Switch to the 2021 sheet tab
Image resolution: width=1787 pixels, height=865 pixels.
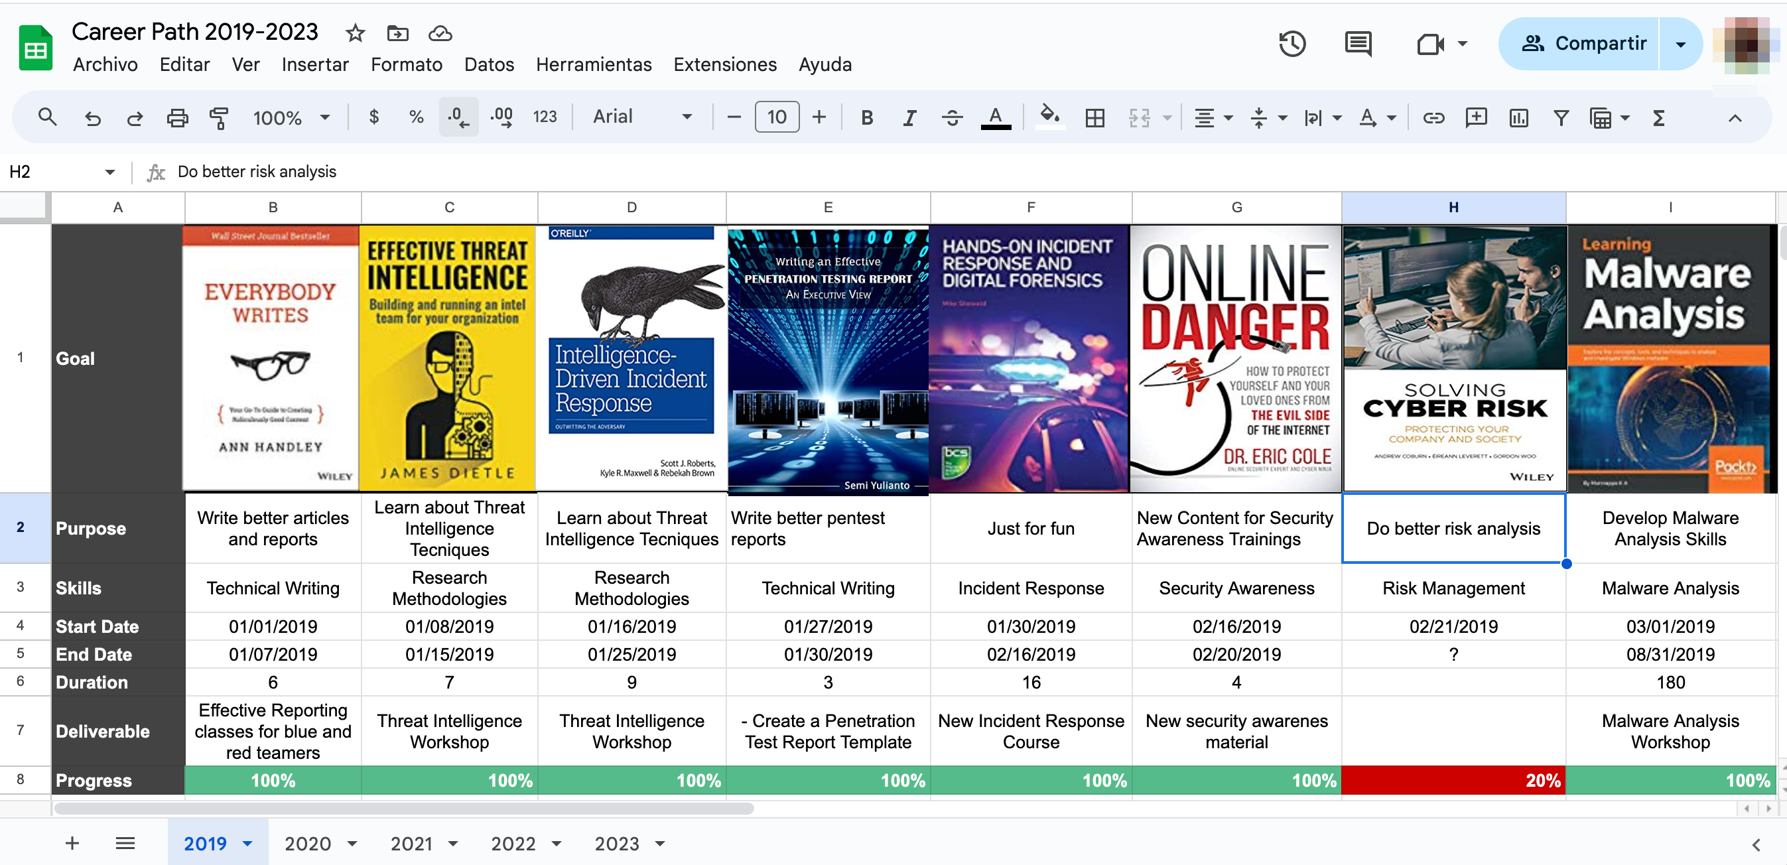coord(412,844)
